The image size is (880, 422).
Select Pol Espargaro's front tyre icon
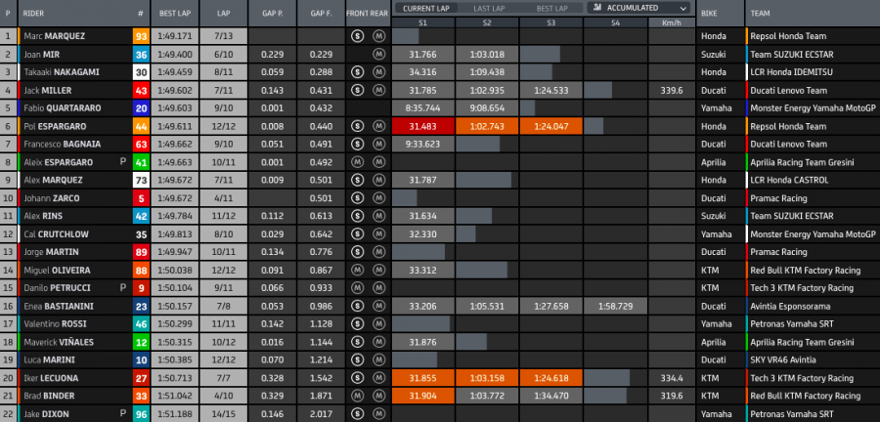(358, 126)
